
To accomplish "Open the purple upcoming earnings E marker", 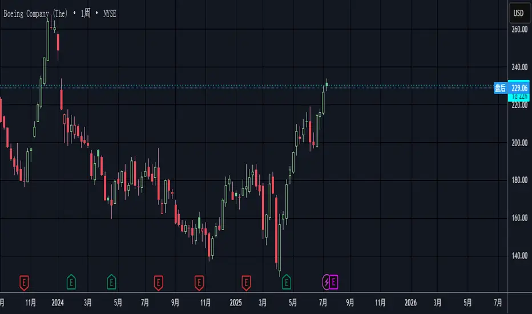I will pyautogui.click(x=334, y=281).
